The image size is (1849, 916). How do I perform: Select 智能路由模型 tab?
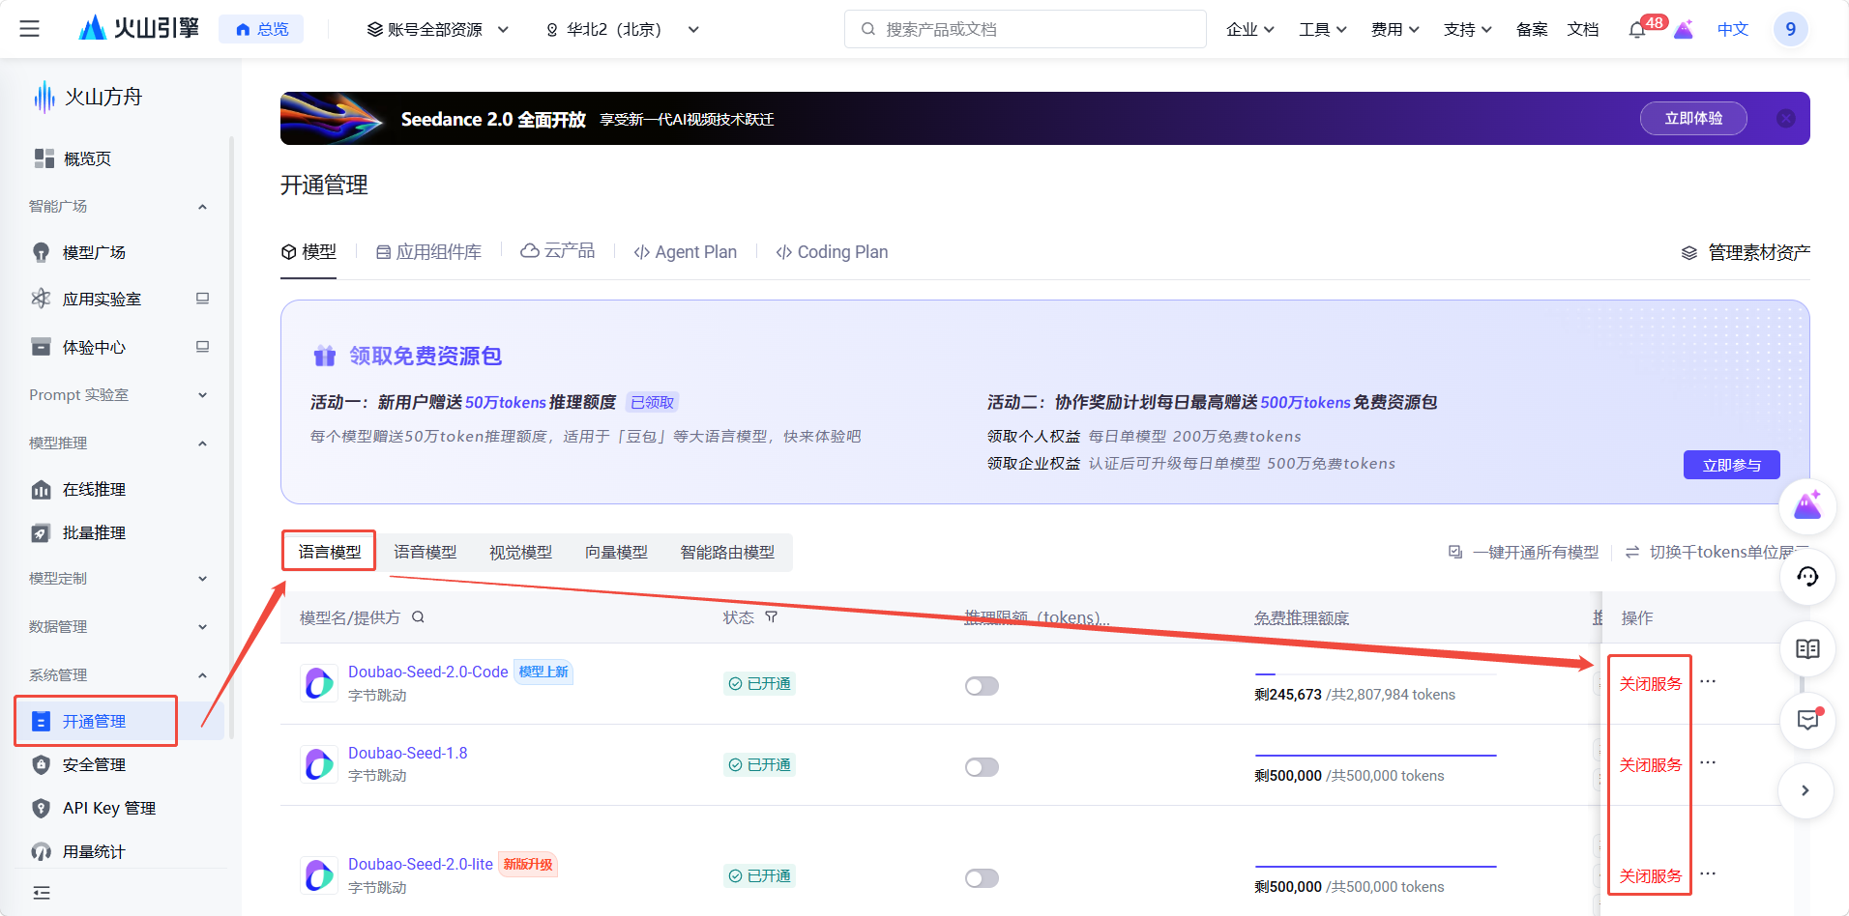pos(727,553)
